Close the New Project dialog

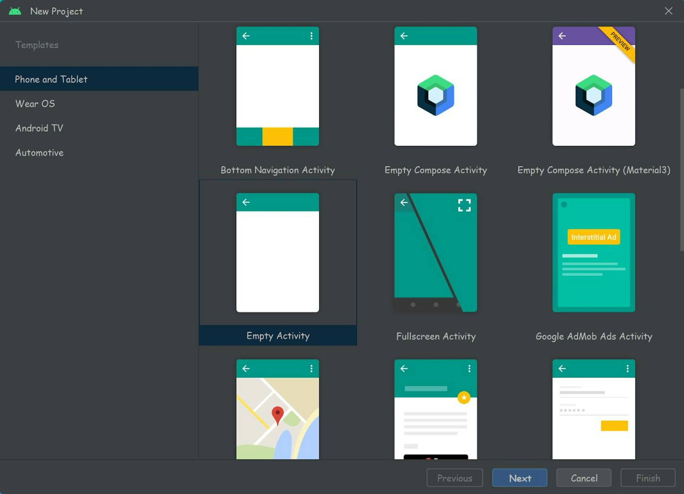[x=668, y=11]
